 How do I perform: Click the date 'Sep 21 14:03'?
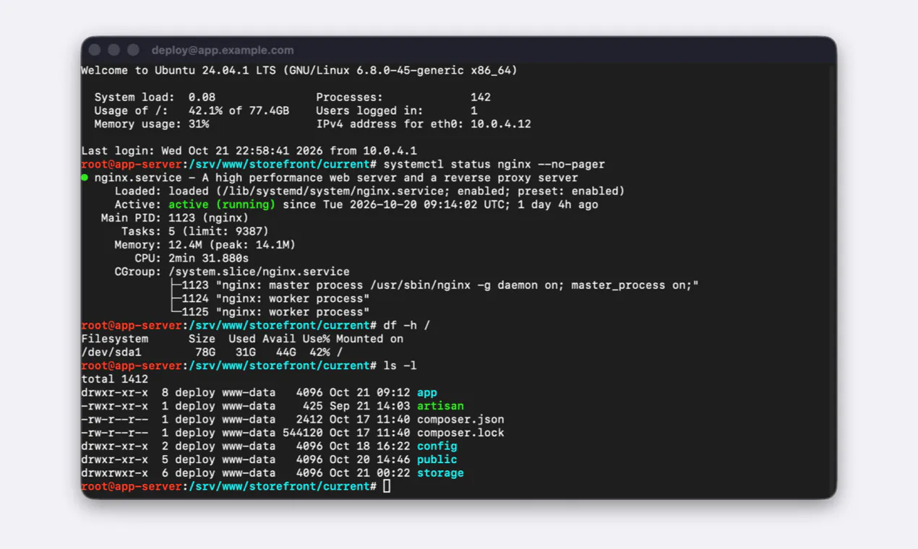coord(370,406)
